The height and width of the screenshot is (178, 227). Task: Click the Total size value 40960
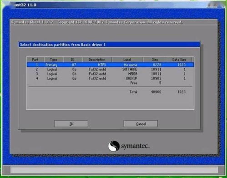[156, 92]
